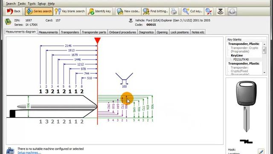This screenshot has width=273, height=154.
Task: Click the green book series icon
Action: pos(8,22)
